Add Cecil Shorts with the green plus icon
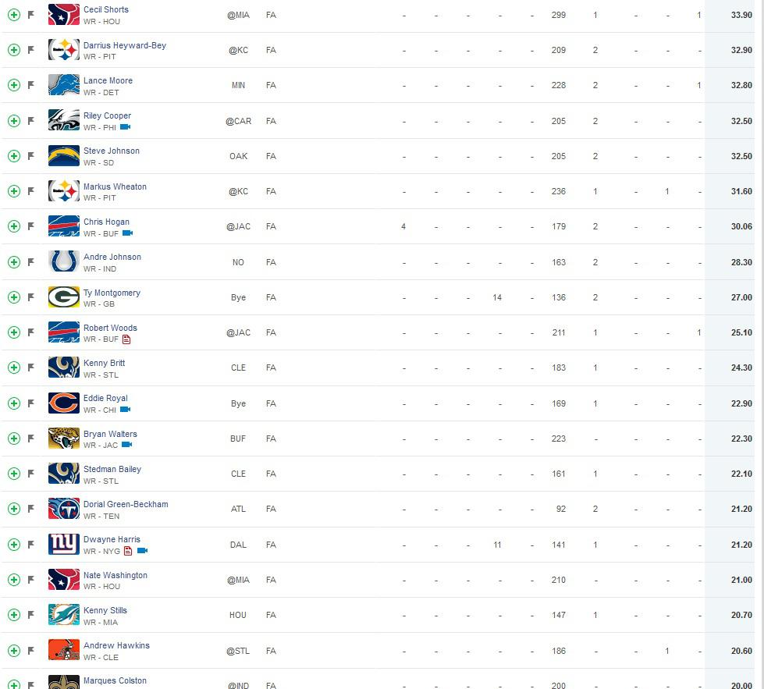 tap(14, 15)
